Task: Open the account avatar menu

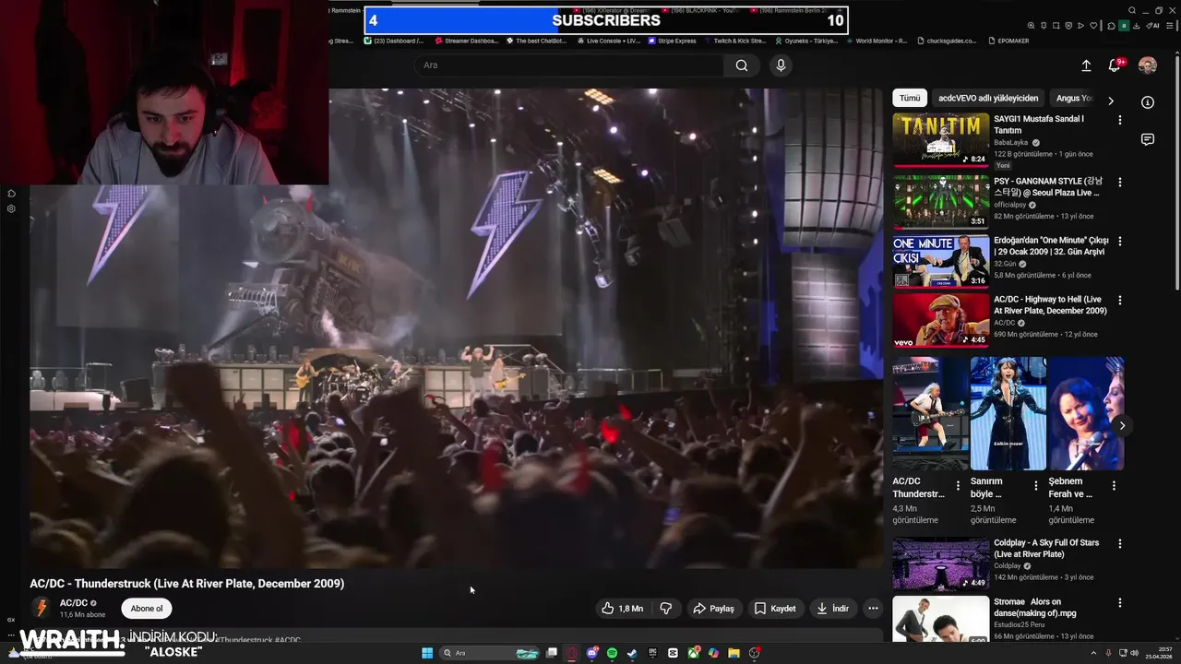Action: coord(1148,65)
